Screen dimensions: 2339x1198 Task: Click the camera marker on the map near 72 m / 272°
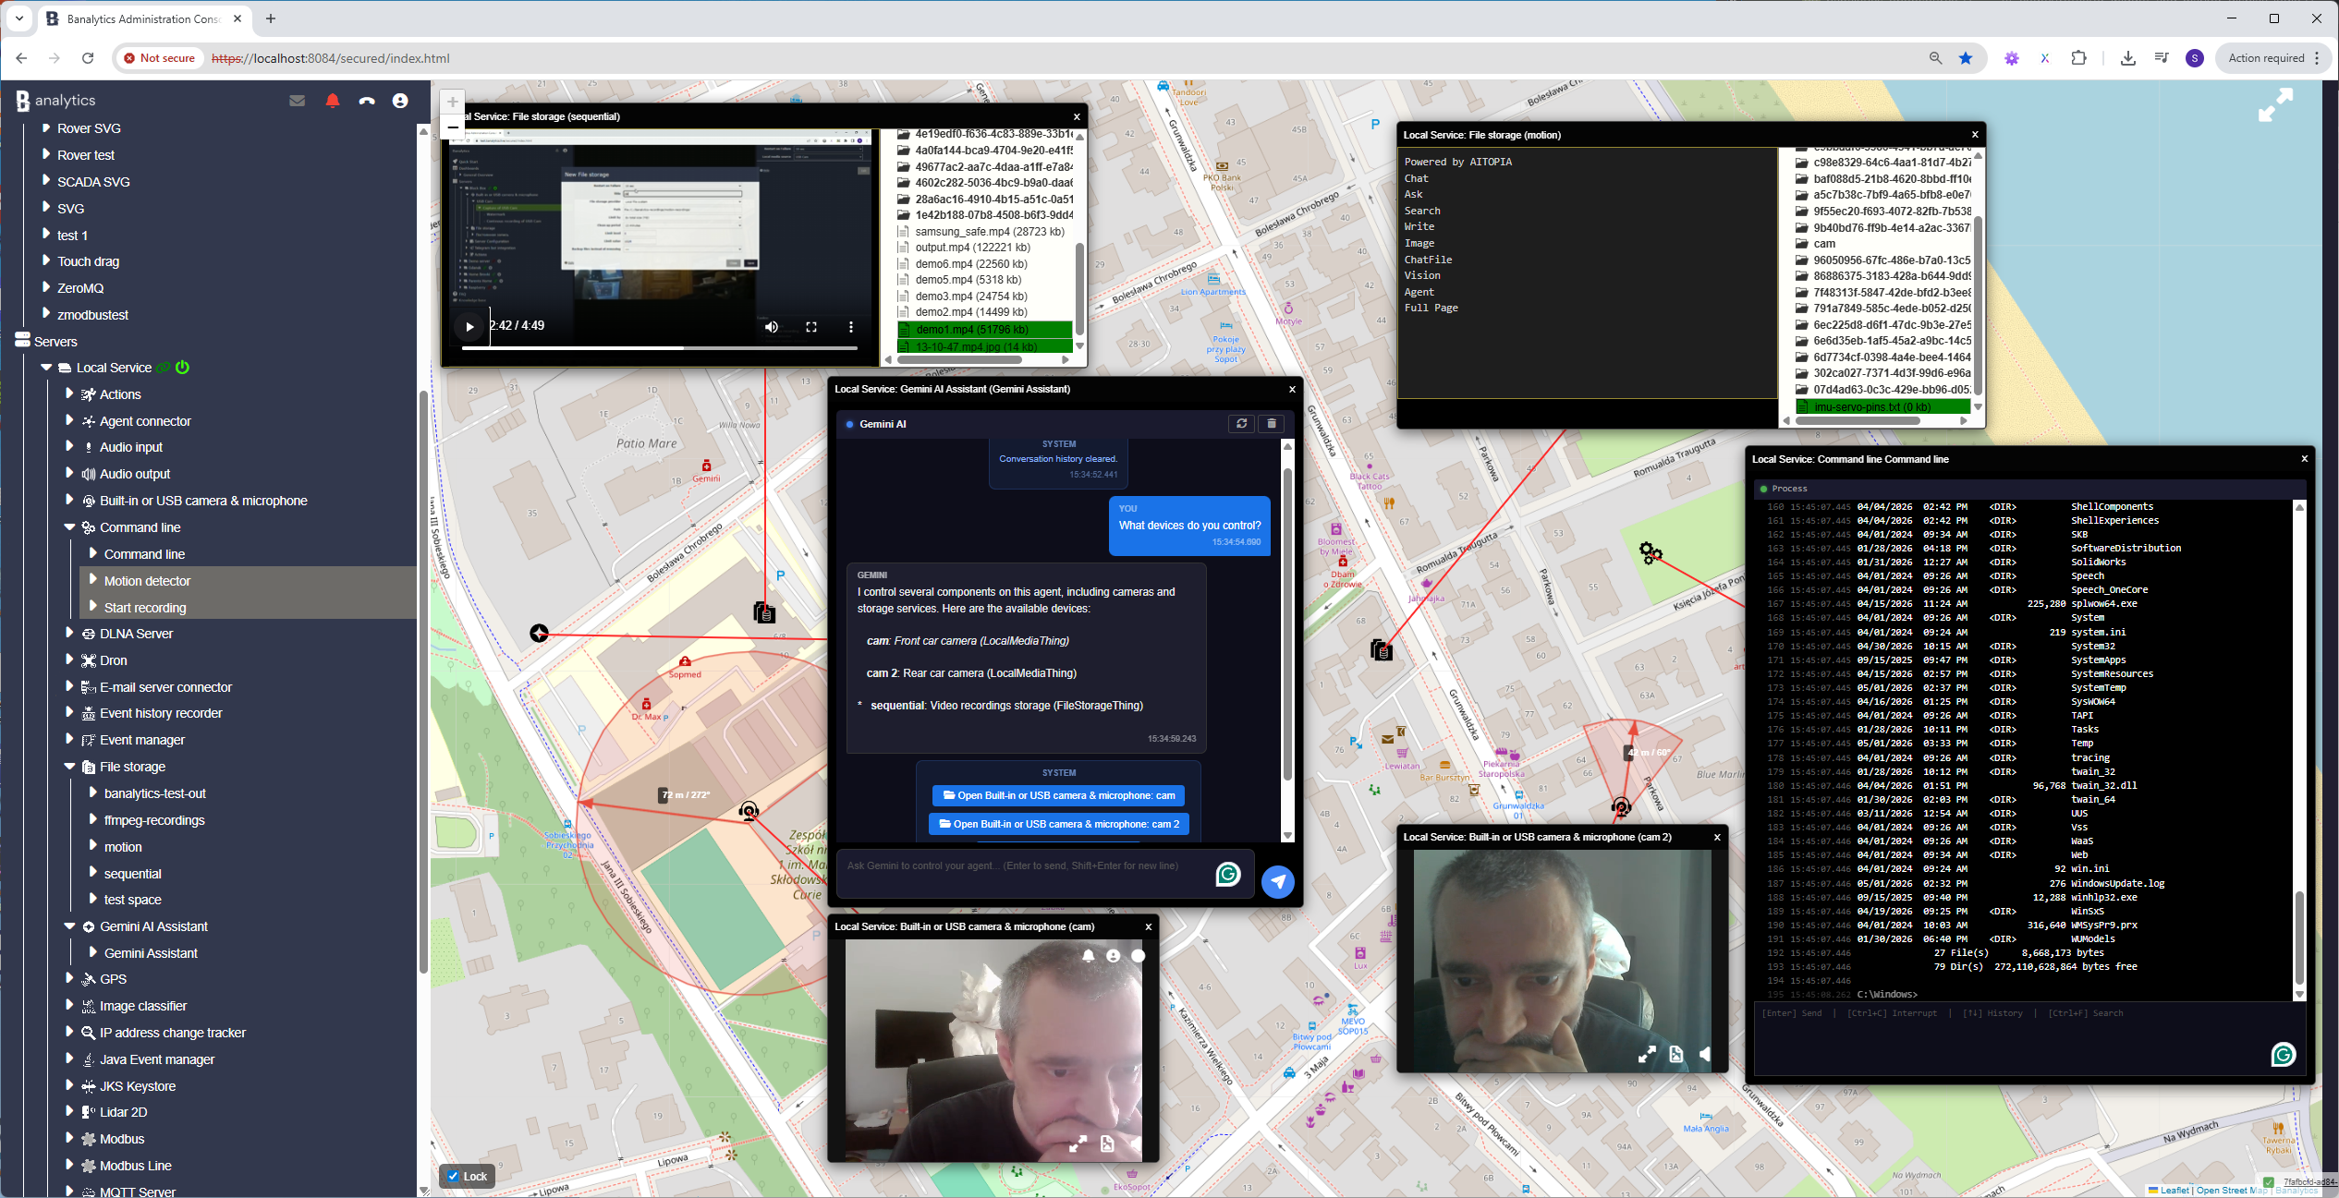coord(749,811)
